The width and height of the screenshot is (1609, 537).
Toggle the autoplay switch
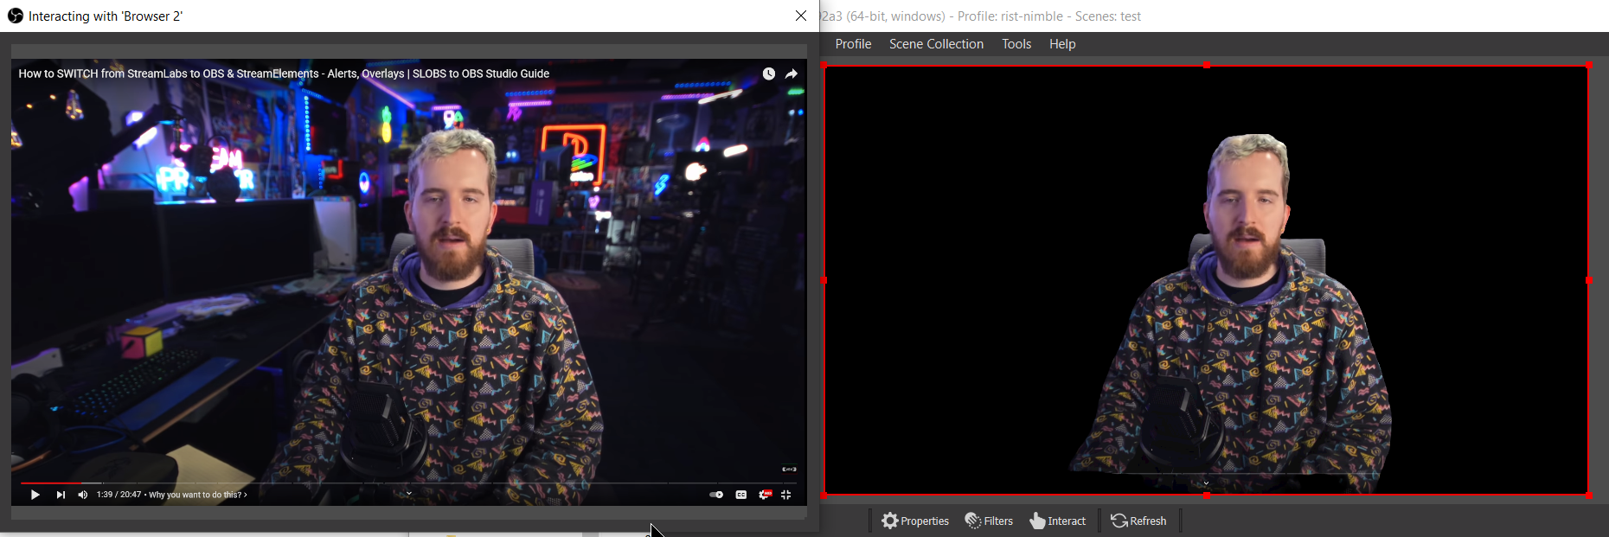716,495
